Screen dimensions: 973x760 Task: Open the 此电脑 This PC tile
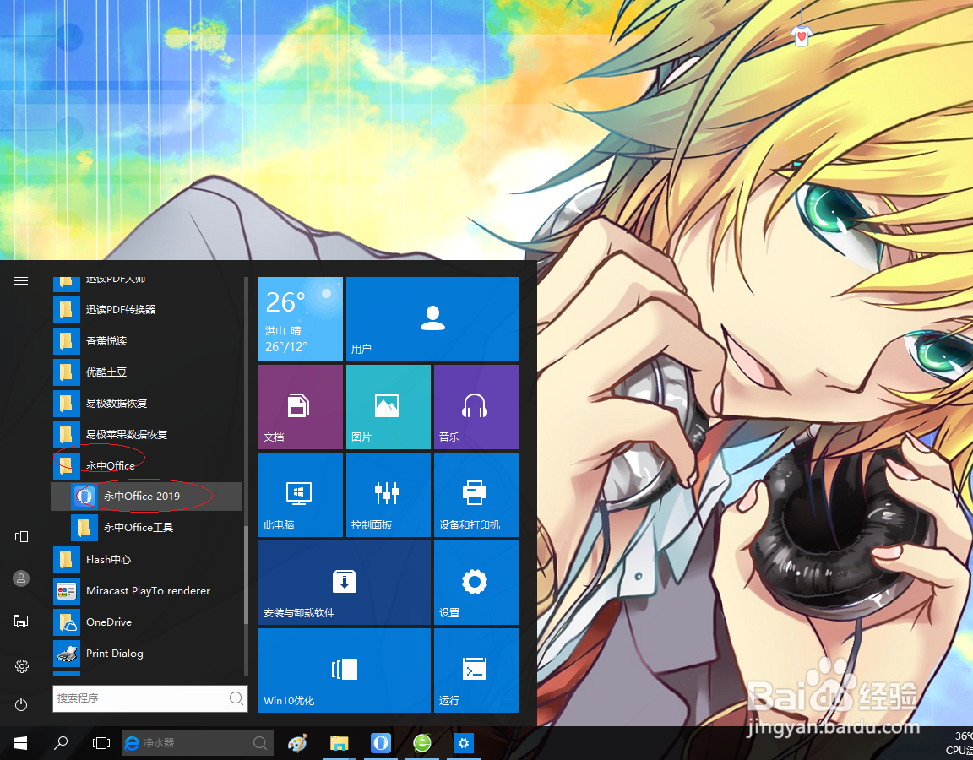pyautogui.click(x=301, y=495)
